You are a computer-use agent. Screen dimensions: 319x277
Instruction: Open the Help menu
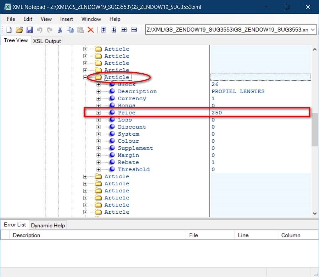[x=115, y=19]
